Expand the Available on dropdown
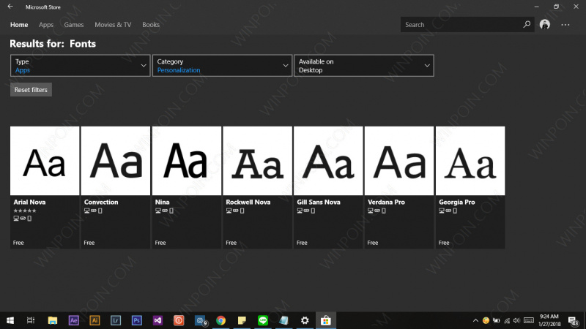The image size is (586, 329). click(x=364, y=66)
